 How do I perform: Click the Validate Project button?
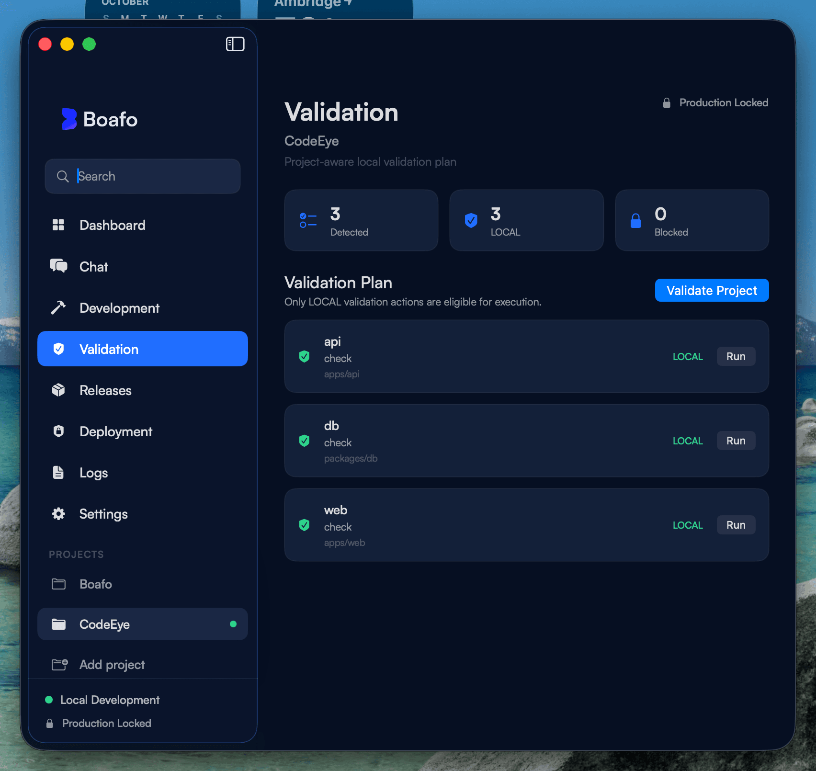tap(712, 290)
